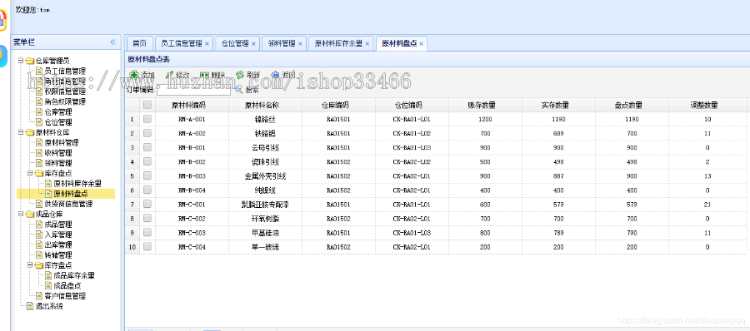Check the row RM-B-001 checkbox

tap(147, 147)
